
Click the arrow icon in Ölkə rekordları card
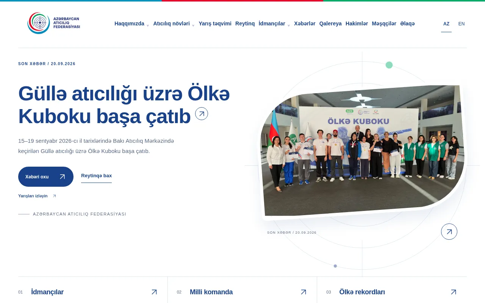tap(454, 292)
